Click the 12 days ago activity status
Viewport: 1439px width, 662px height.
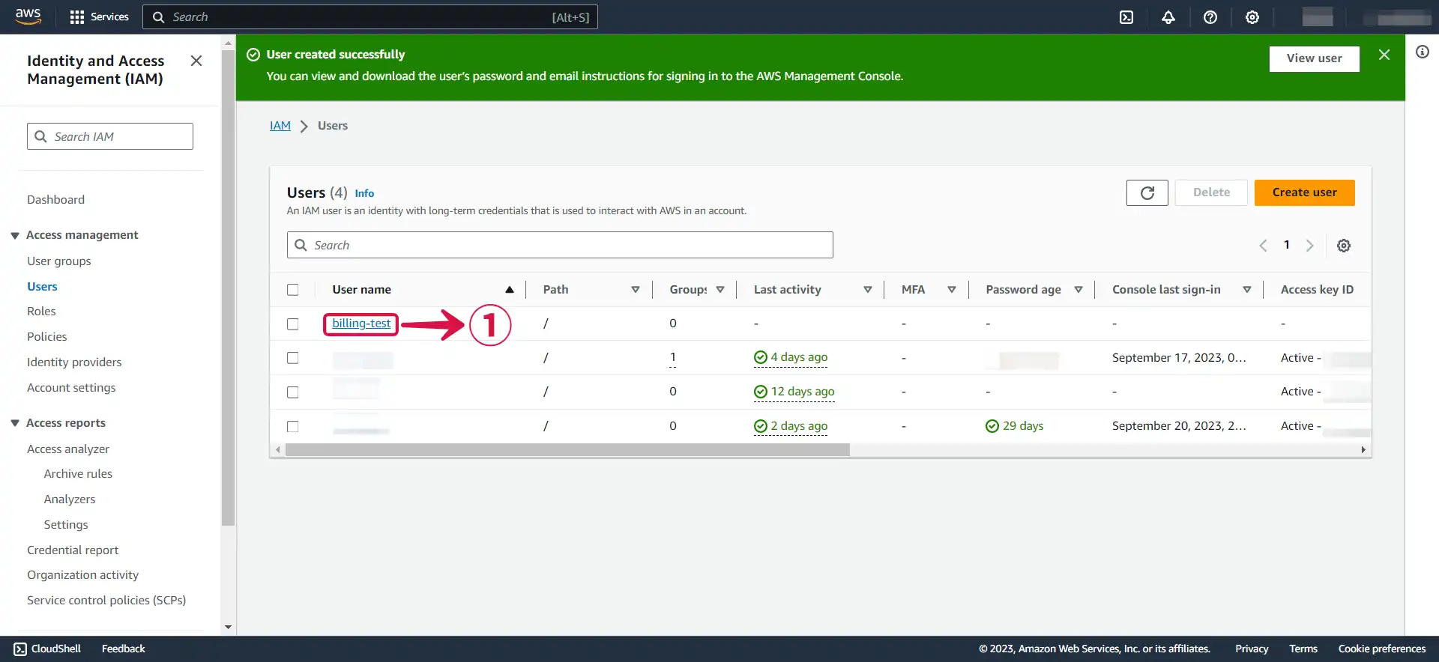tap(794, 392)
